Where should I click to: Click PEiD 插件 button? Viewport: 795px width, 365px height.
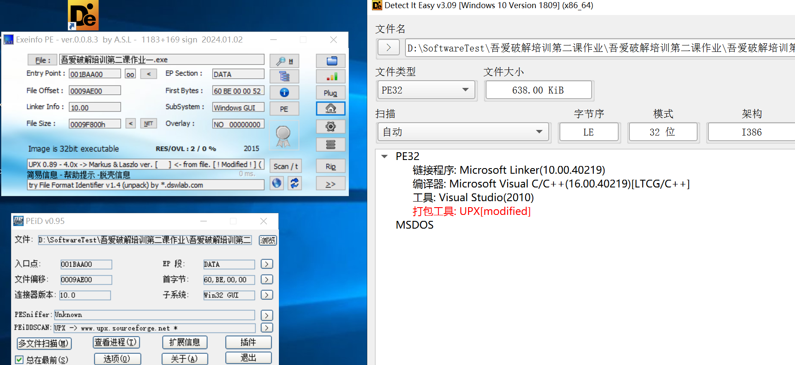(248, 342)
